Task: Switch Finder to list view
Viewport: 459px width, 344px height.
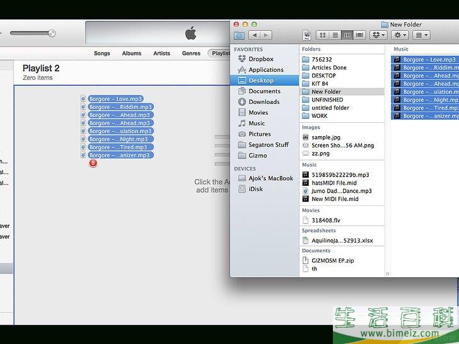Action: coord(335,35)
